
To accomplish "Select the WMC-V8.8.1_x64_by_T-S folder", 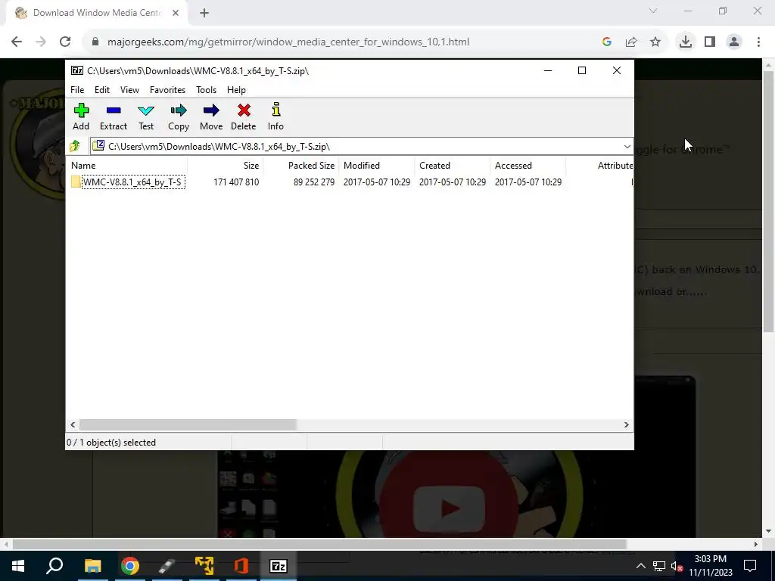I will coord(129,182).
